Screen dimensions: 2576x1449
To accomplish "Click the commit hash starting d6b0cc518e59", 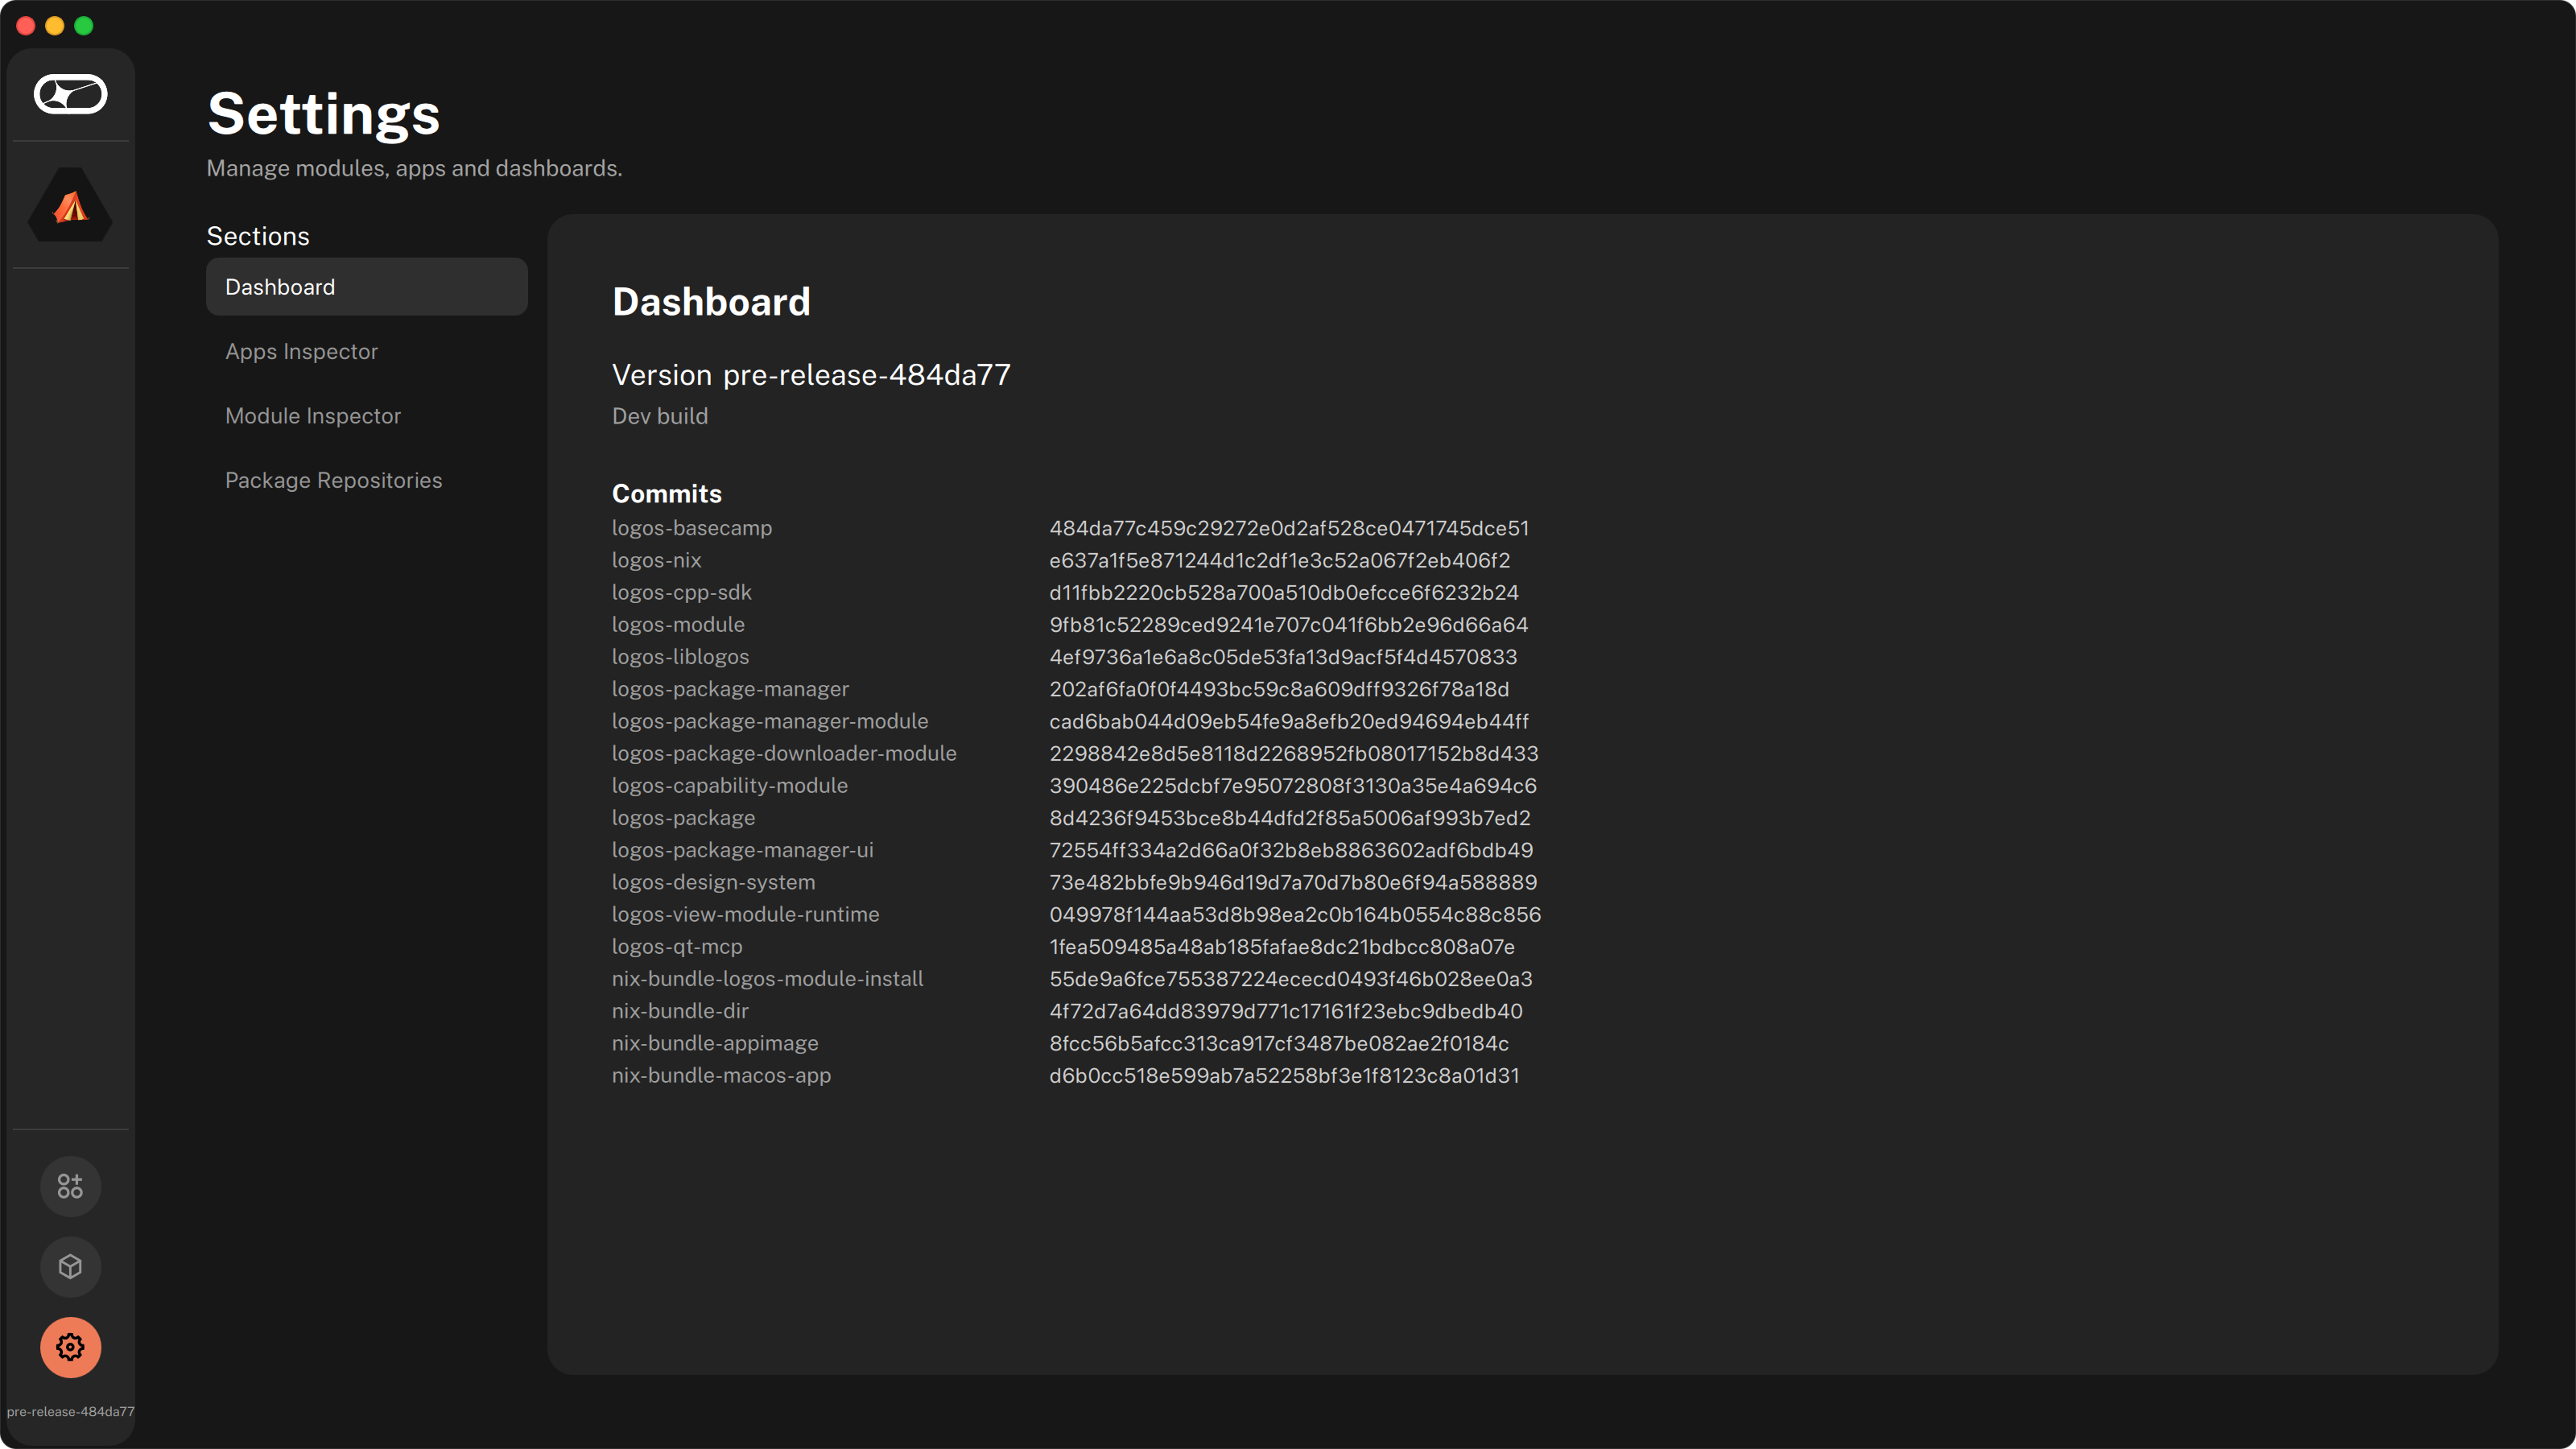I will 1284,1075.
